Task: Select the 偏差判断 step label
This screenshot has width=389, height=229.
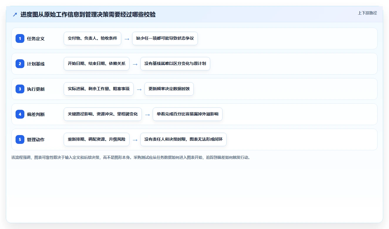Action: tap(36, 114)
